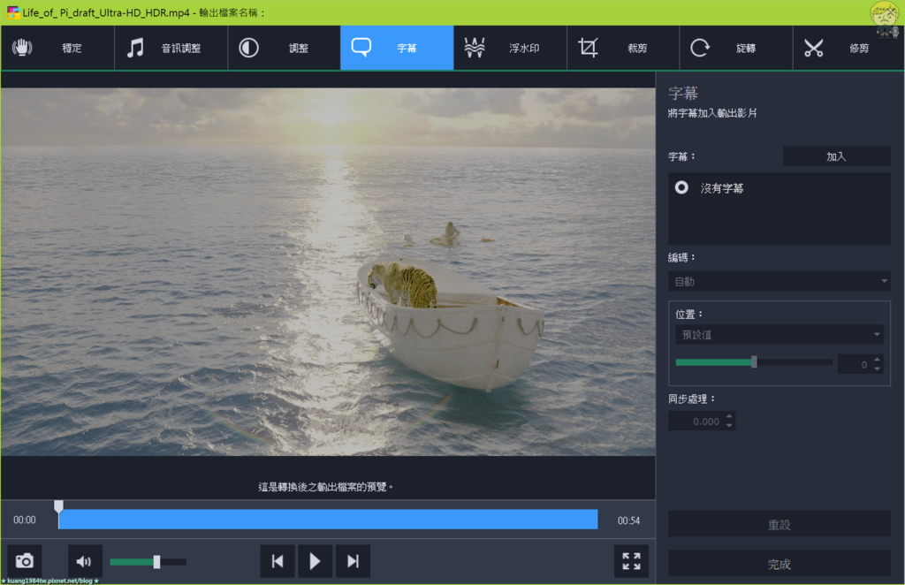Open the 編碼 encoding dropdown
Screen dimensions: 905x585
[x=780, y=282]
